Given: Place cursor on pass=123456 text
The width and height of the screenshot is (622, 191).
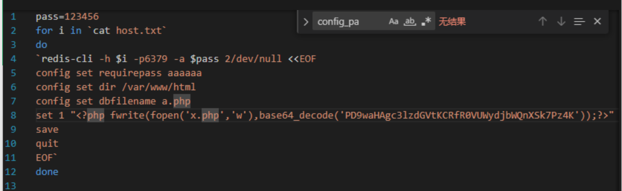Looking at the screenshot, I should pos(67,17).
